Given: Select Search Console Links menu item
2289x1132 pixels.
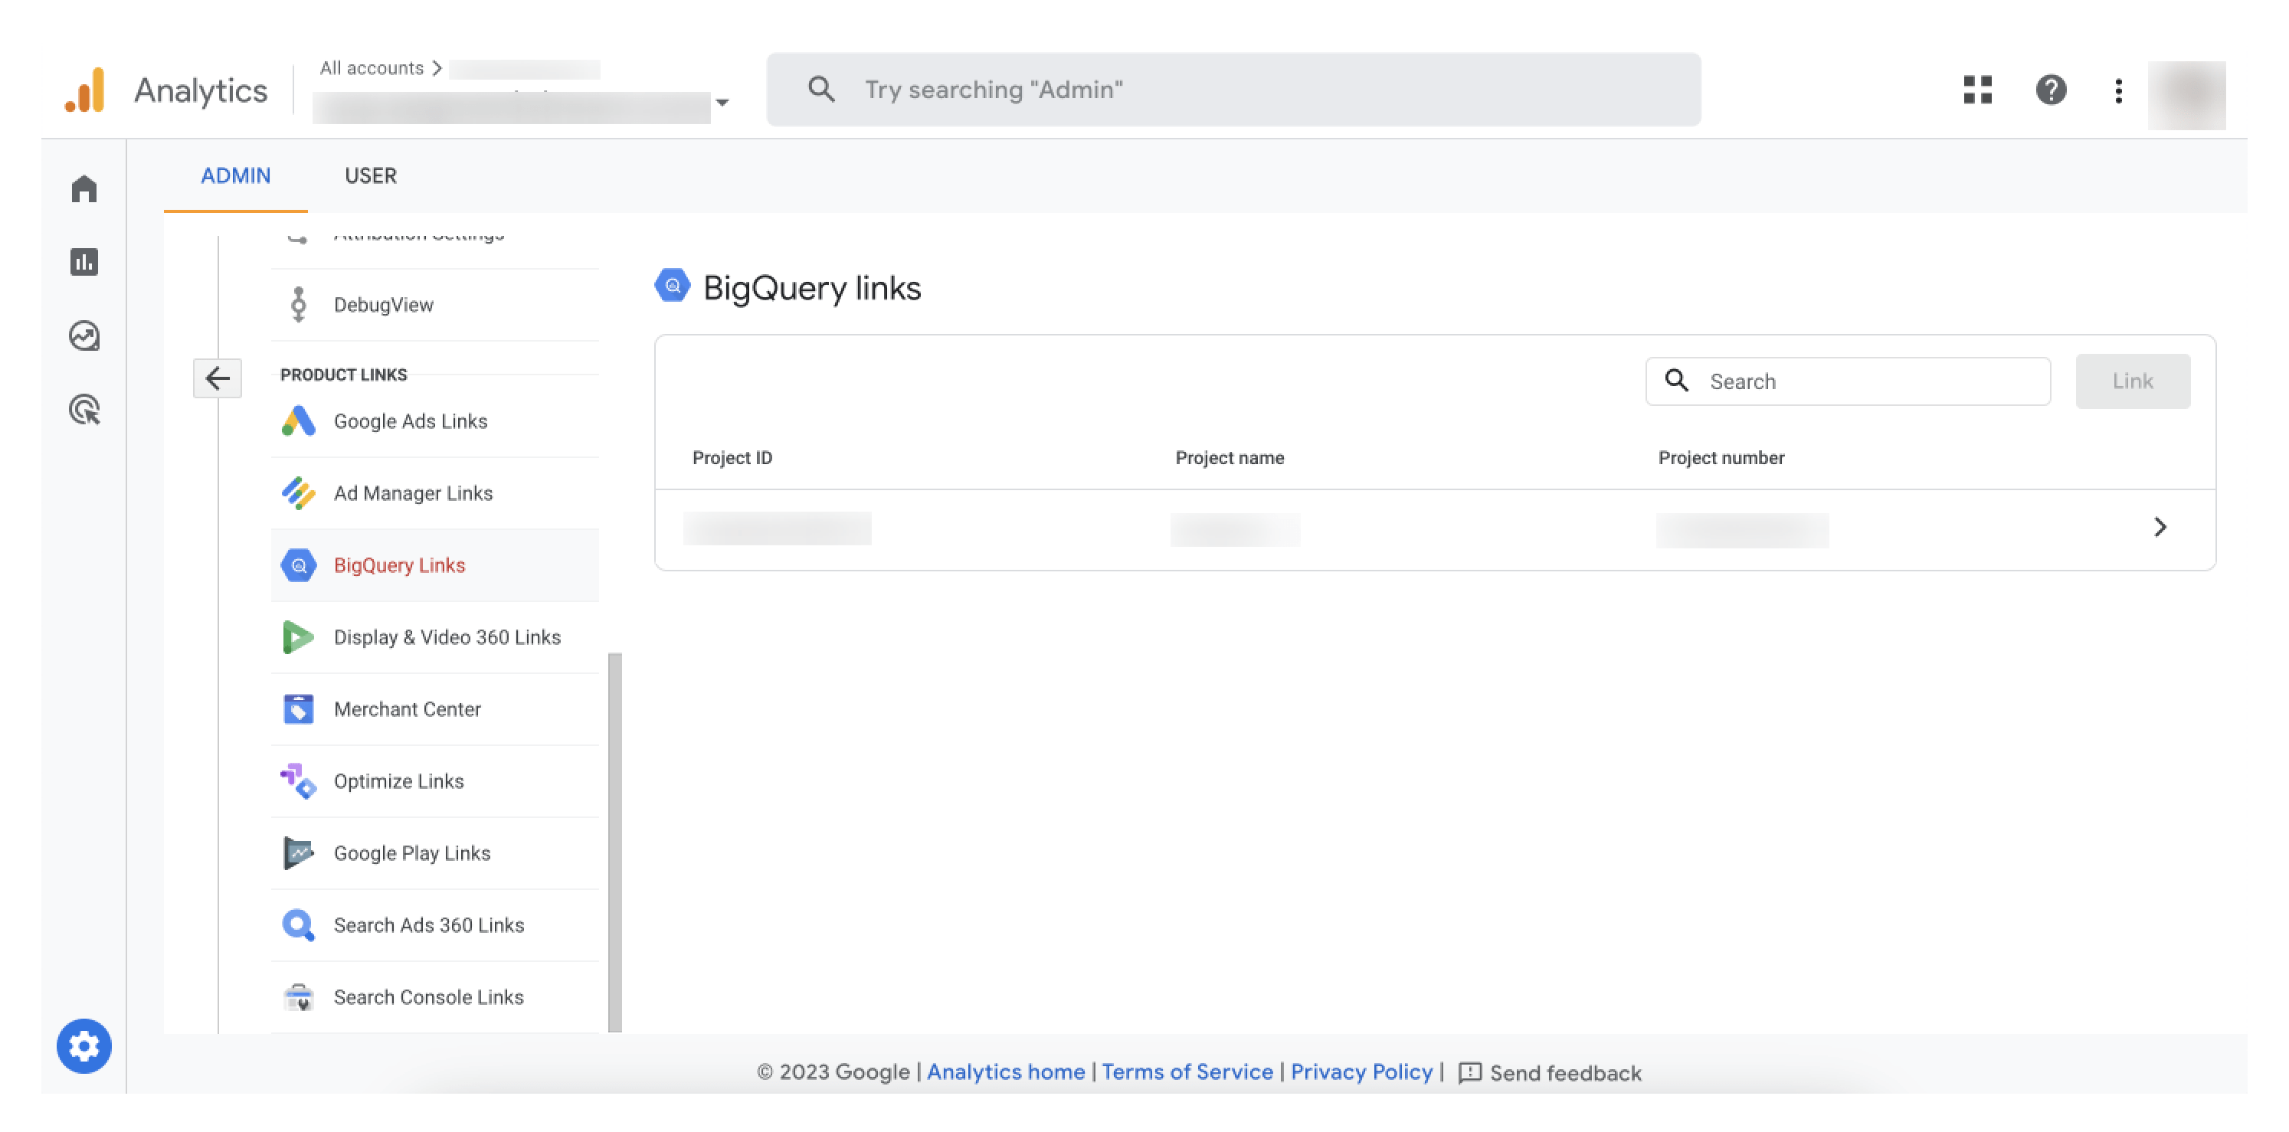Looking at the screenshot, I should click(x=435, y=997).
